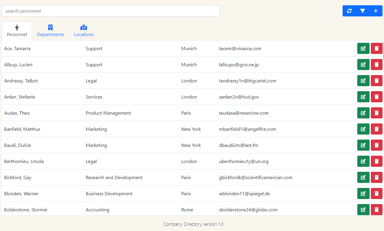Delete Warner Blonden's entry
384x231 pixels.
pos(376,193)
